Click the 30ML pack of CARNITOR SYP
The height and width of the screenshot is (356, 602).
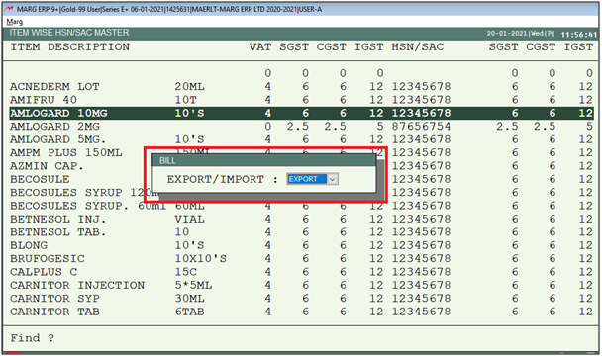(x=190, y=299)
